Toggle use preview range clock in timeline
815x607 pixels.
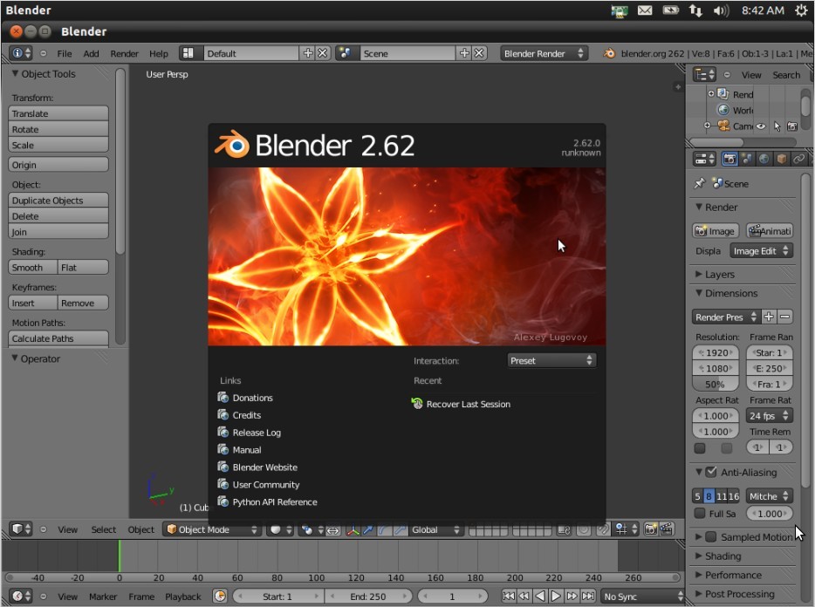(221, 596)
